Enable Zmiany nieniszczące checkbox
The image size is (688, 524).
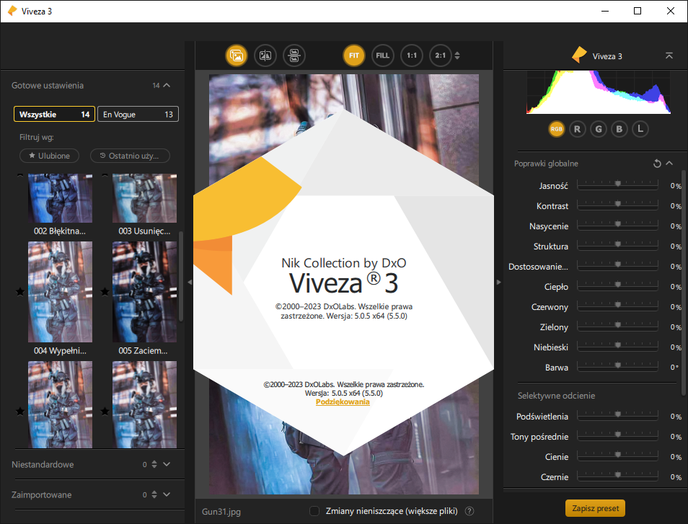314,511
